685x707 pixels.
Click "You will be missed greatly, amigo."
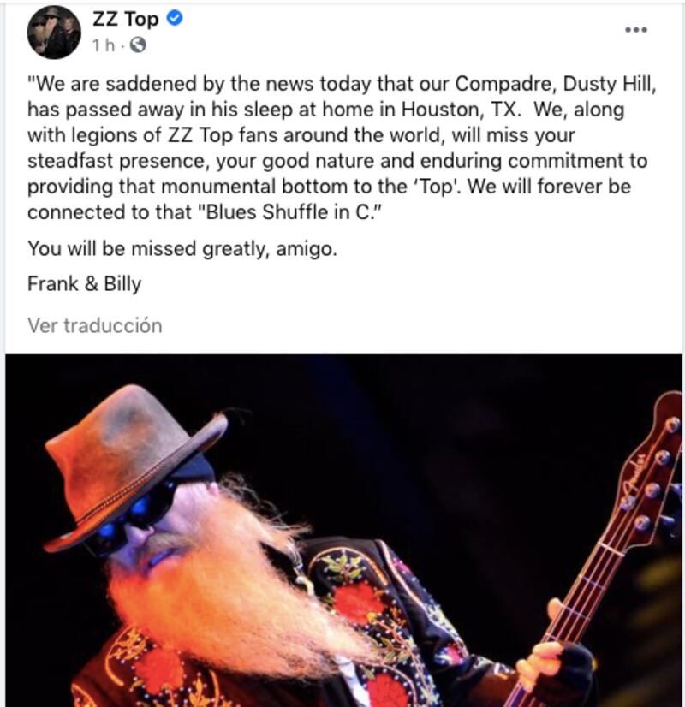182,248
